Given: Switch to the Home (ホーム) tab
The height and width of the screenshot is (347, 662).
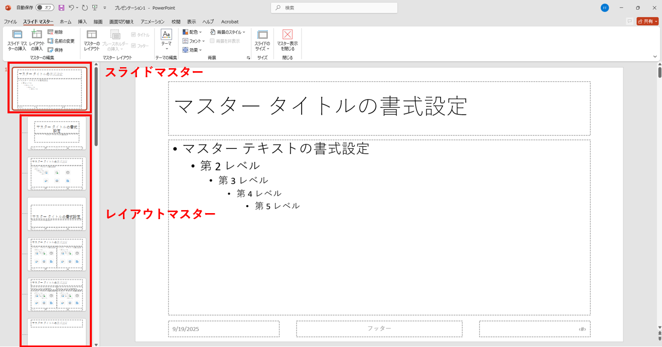Looking at the screenshot, I should tap(65, 22).
